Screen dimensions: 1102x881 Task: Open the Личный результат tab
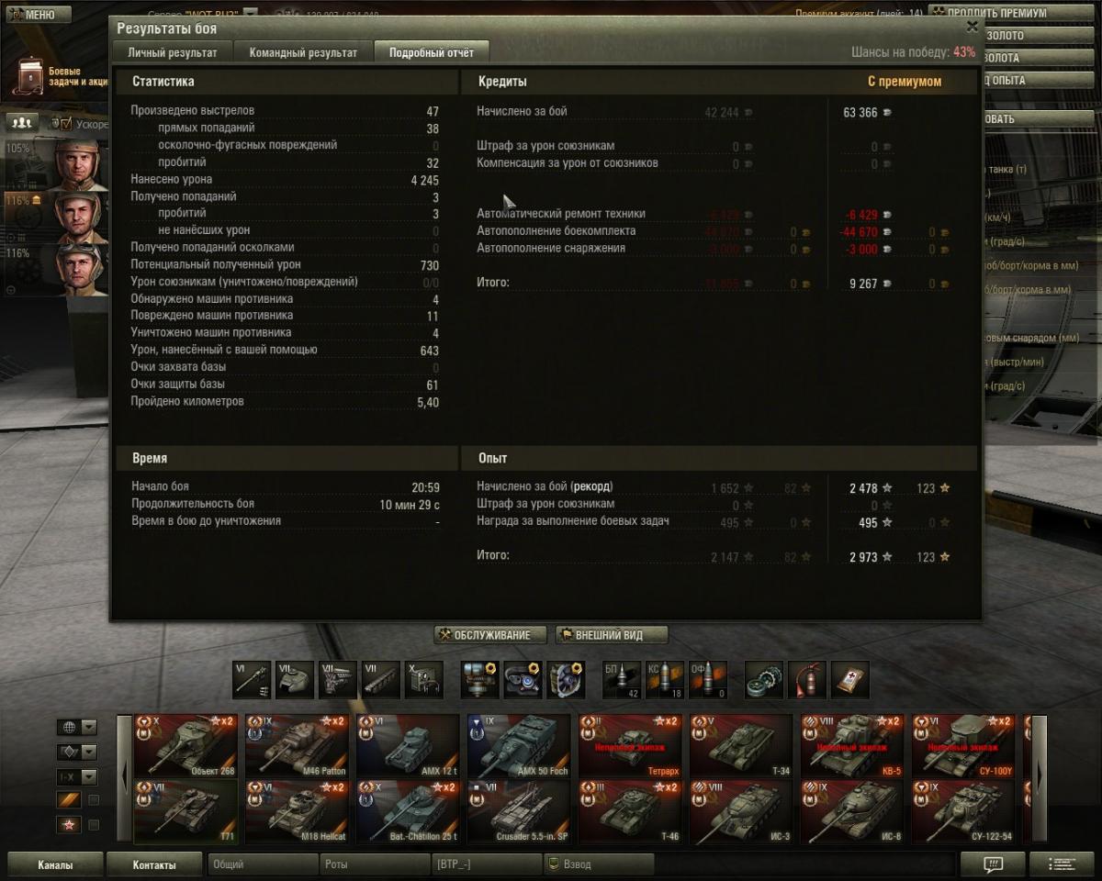173,52
